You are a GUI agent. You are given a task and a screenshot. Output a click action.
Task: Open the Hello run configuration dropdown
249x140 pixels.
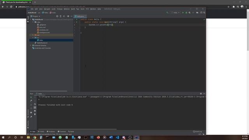[x=176, y=12]
